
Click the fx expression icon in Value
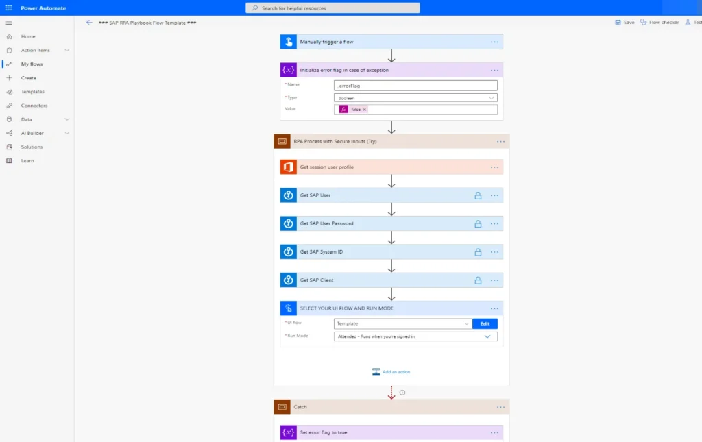point(343,109)
